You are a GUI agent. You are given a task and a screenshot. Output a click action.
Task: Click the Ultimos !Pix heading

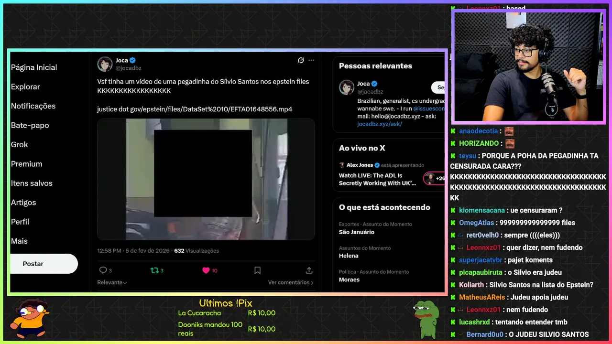coord(226,303)
